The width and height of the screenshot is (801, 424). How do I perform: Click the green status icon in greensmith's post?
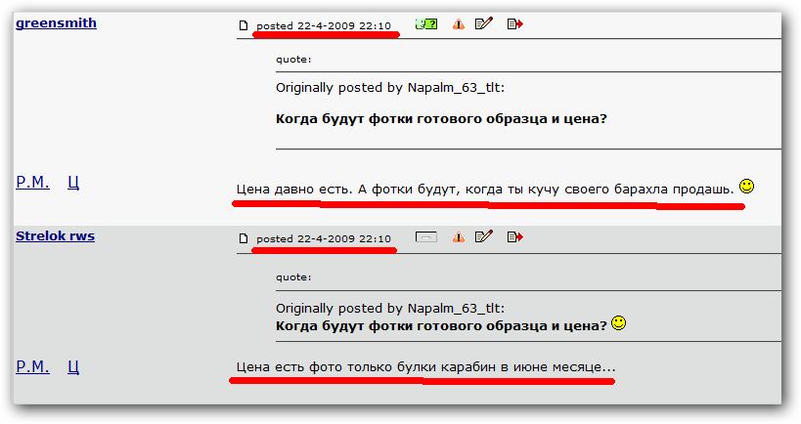[425, 24]
